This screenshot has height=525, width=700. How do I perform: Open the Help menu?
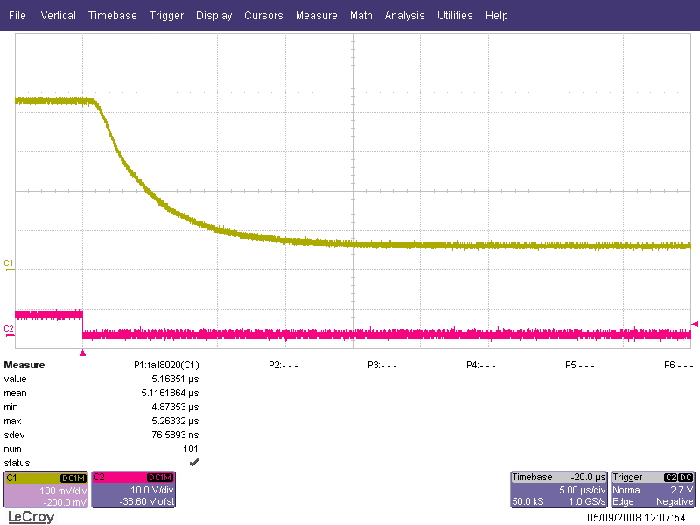pos(497,16)
